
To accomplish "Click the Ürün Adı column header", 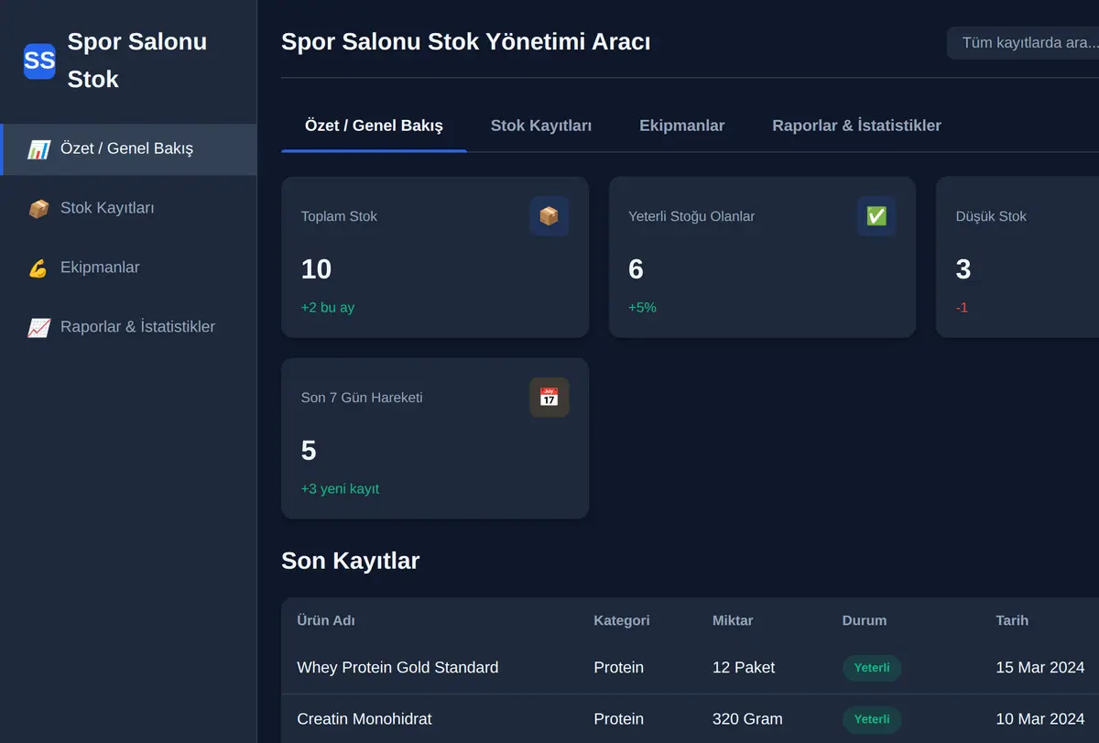I will click(326, 620).
